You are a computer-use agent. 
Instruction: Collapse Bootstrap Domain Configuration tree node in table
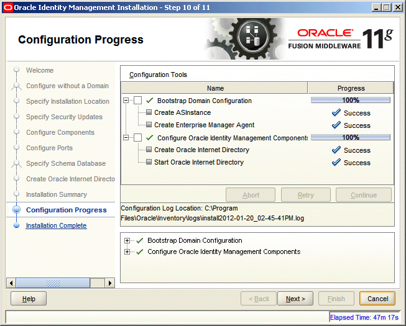(126, 101)
